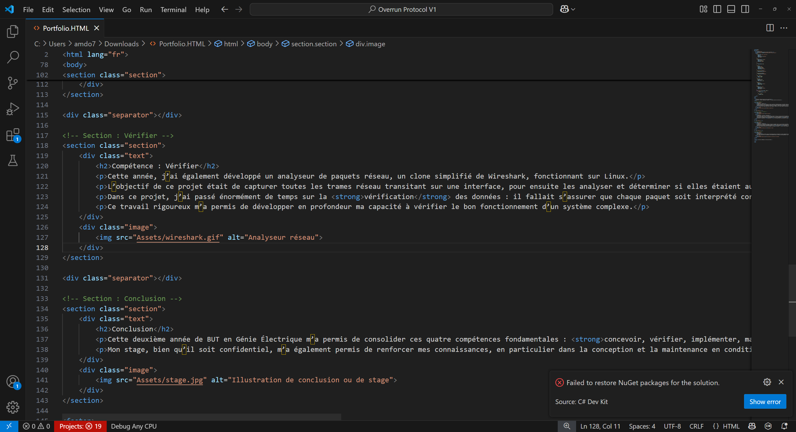Click the zoom magnifier status icon

tap(567, 426)
